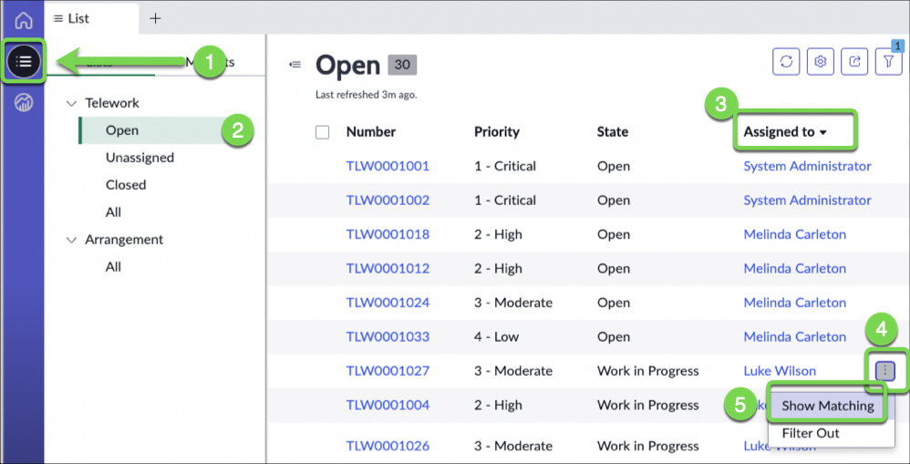Image resolution: width=910 pixels, height=464 pixels.
Task: Open list settings gear icon
Action: tap(821, 61)
